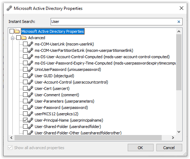Check the User-Comment (comment) checkbox
Viewport: 190px width, 159px height.
coord(25,94)
